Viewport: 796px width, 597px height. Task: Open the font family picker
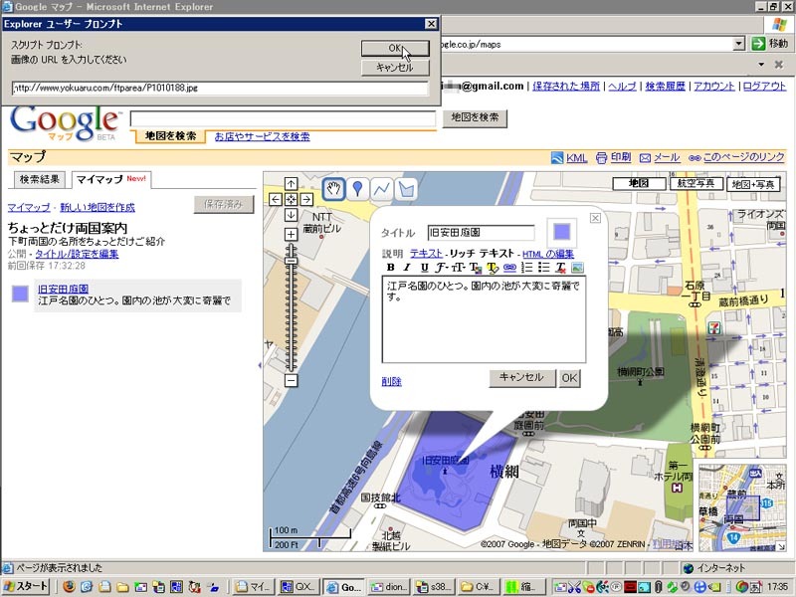tap(441, 267)
